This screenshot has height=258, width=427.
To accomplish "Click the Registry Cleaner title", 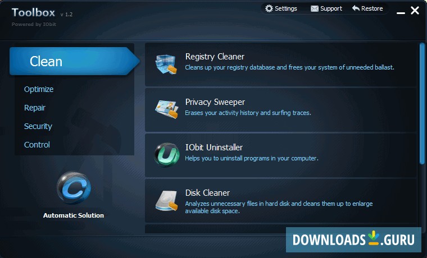I will (x=215, y=57).
